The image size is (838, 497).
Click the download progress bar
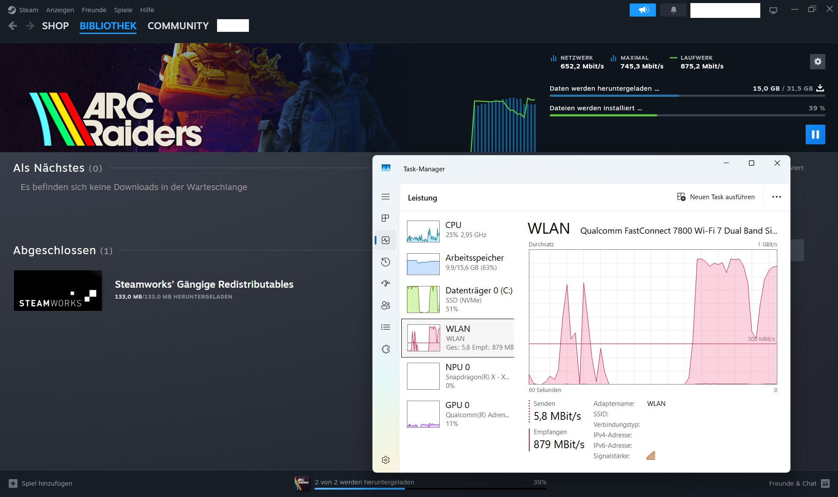click(687, 95)
